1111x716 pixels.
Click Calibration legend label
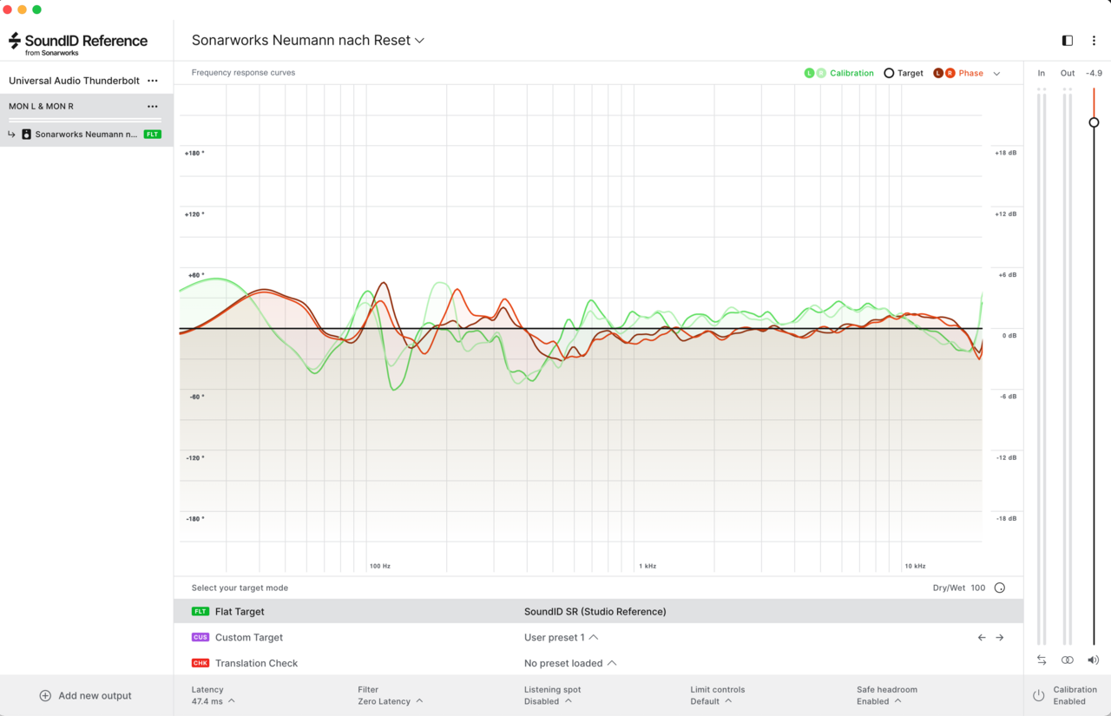[851, 73]
